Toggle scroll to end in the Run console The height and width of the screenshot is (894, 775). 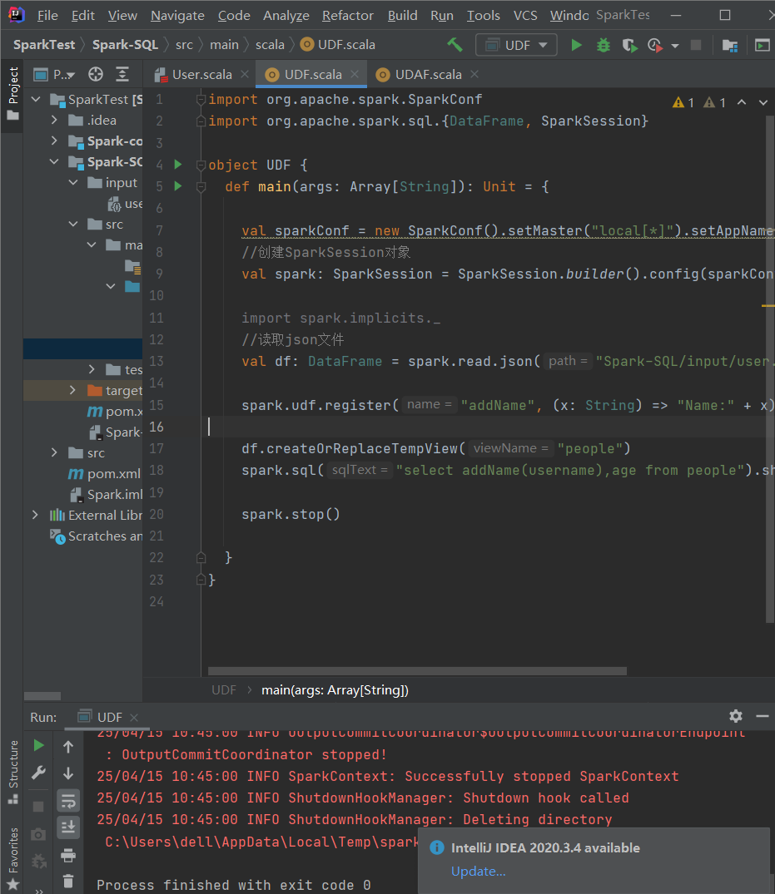tap(68, 827)
